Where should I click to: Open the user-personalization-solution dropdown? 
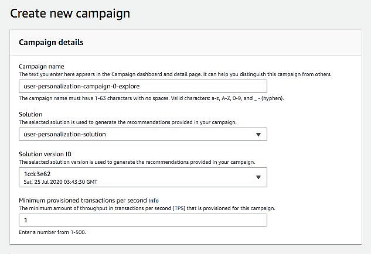tap(143, 134)
